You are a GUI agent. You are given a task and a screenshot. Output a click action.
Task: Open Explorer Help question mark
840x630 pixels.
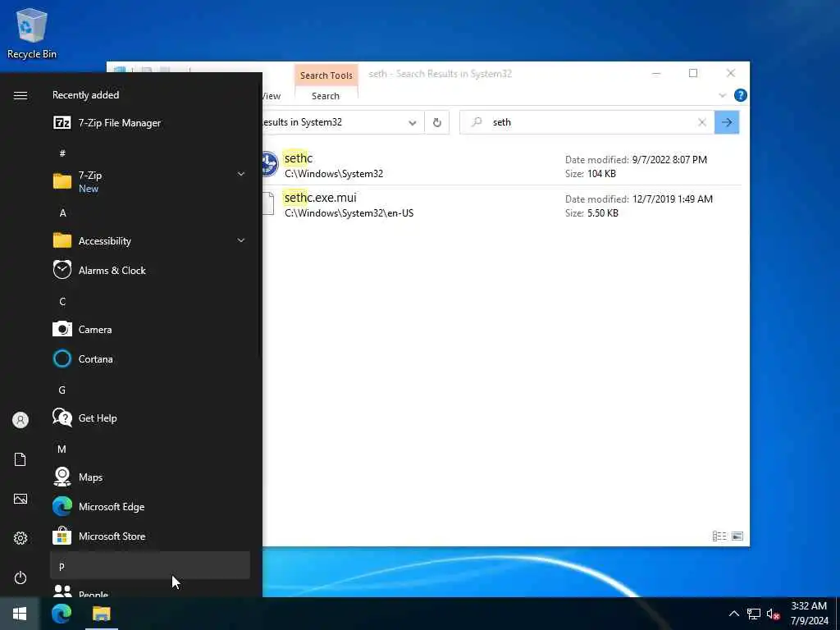741,95
